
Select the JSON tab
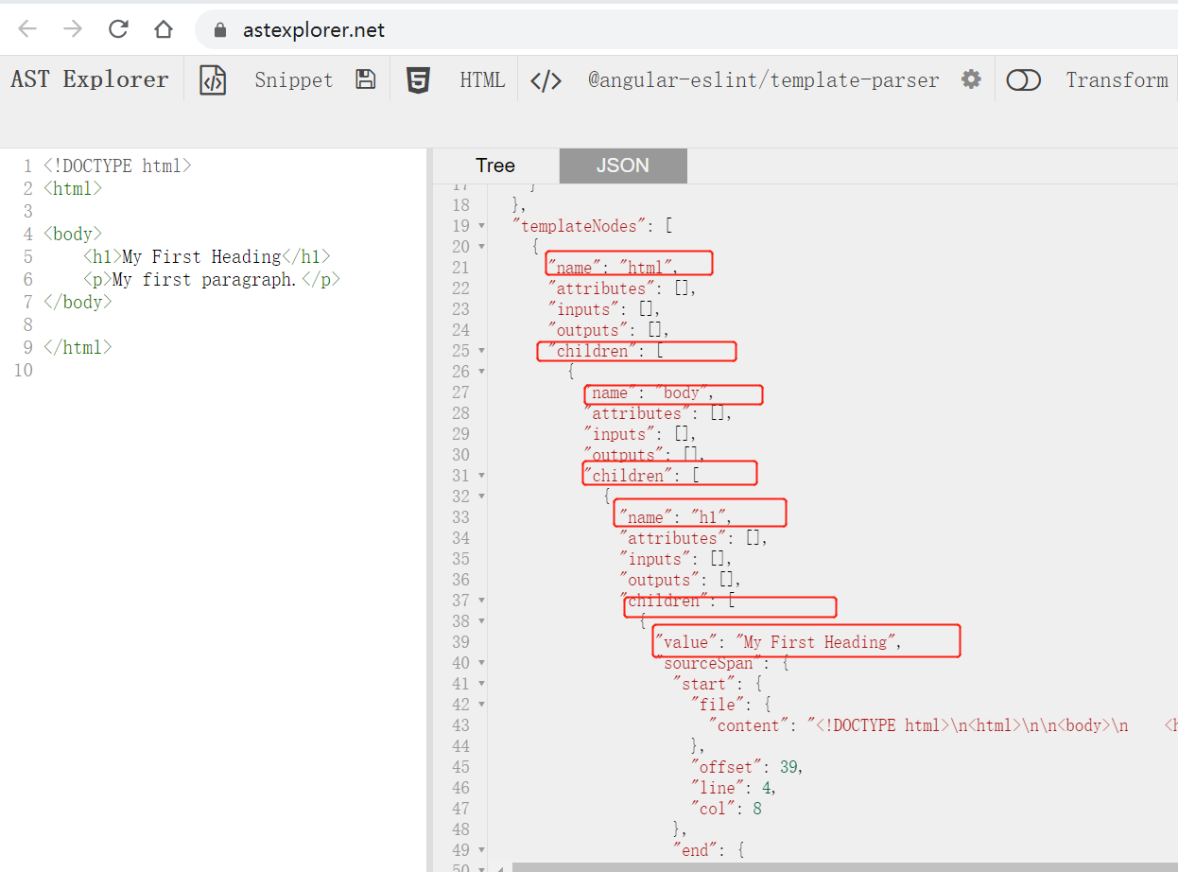[x=622, y=166]
